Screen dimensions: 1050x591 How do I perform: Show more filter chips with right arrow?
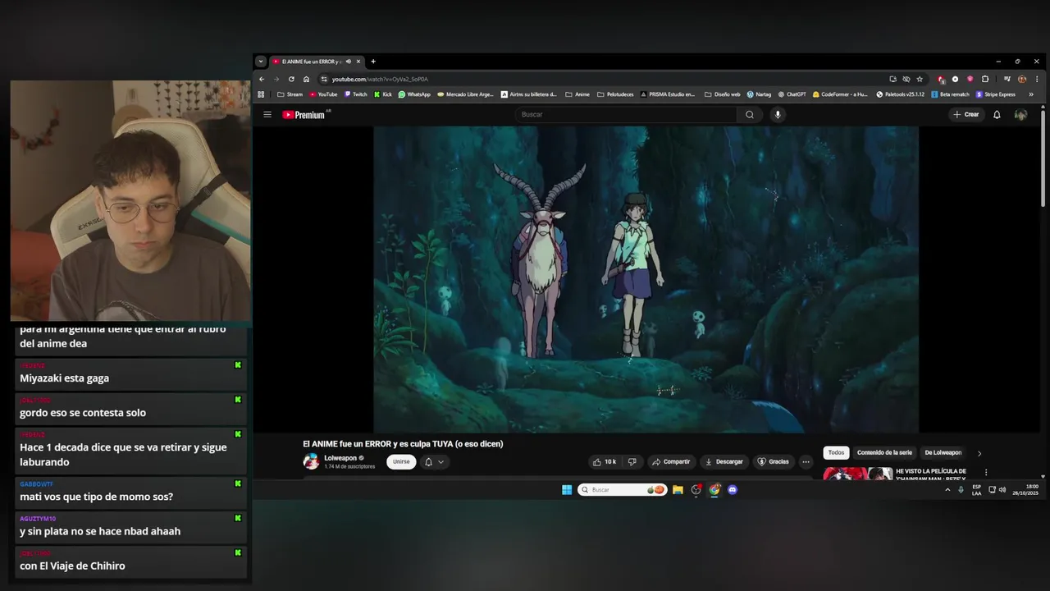(x=979, y=453)
